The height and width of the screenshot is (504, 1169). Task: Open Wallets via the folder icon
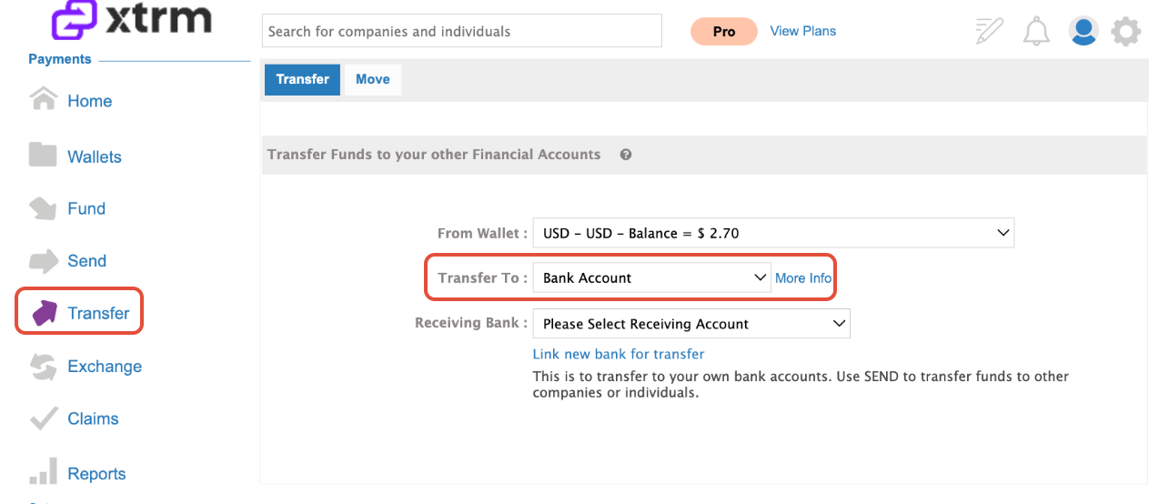pos(43,155)
